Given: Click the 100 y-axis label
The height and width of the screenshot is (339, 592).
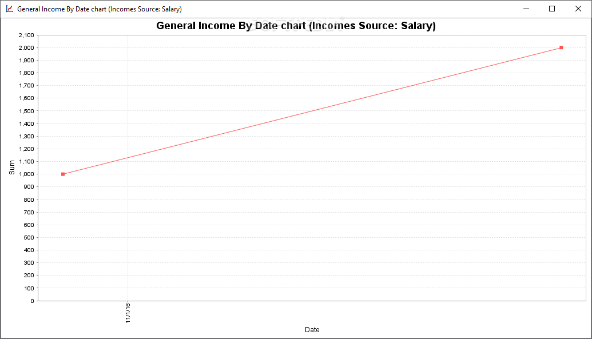Looking at the screenshot, I should 29,288.
